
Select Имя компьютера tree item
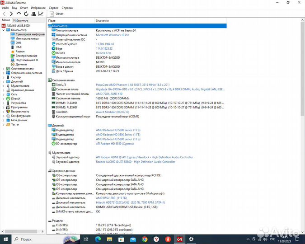click(x=25, y=38)
